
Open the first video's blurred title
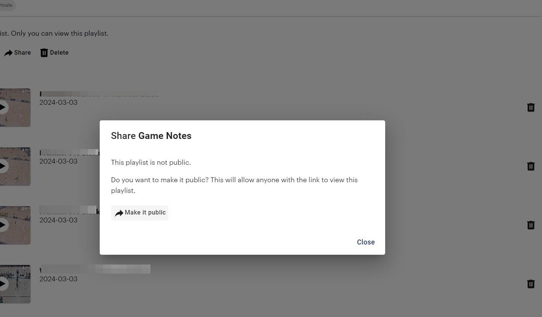[99, 94]
